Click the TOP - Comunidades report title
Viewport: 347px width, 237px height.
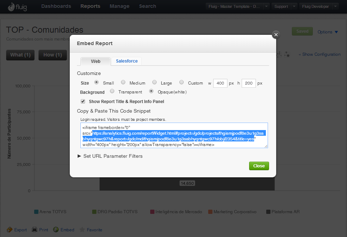coord(44,30)
